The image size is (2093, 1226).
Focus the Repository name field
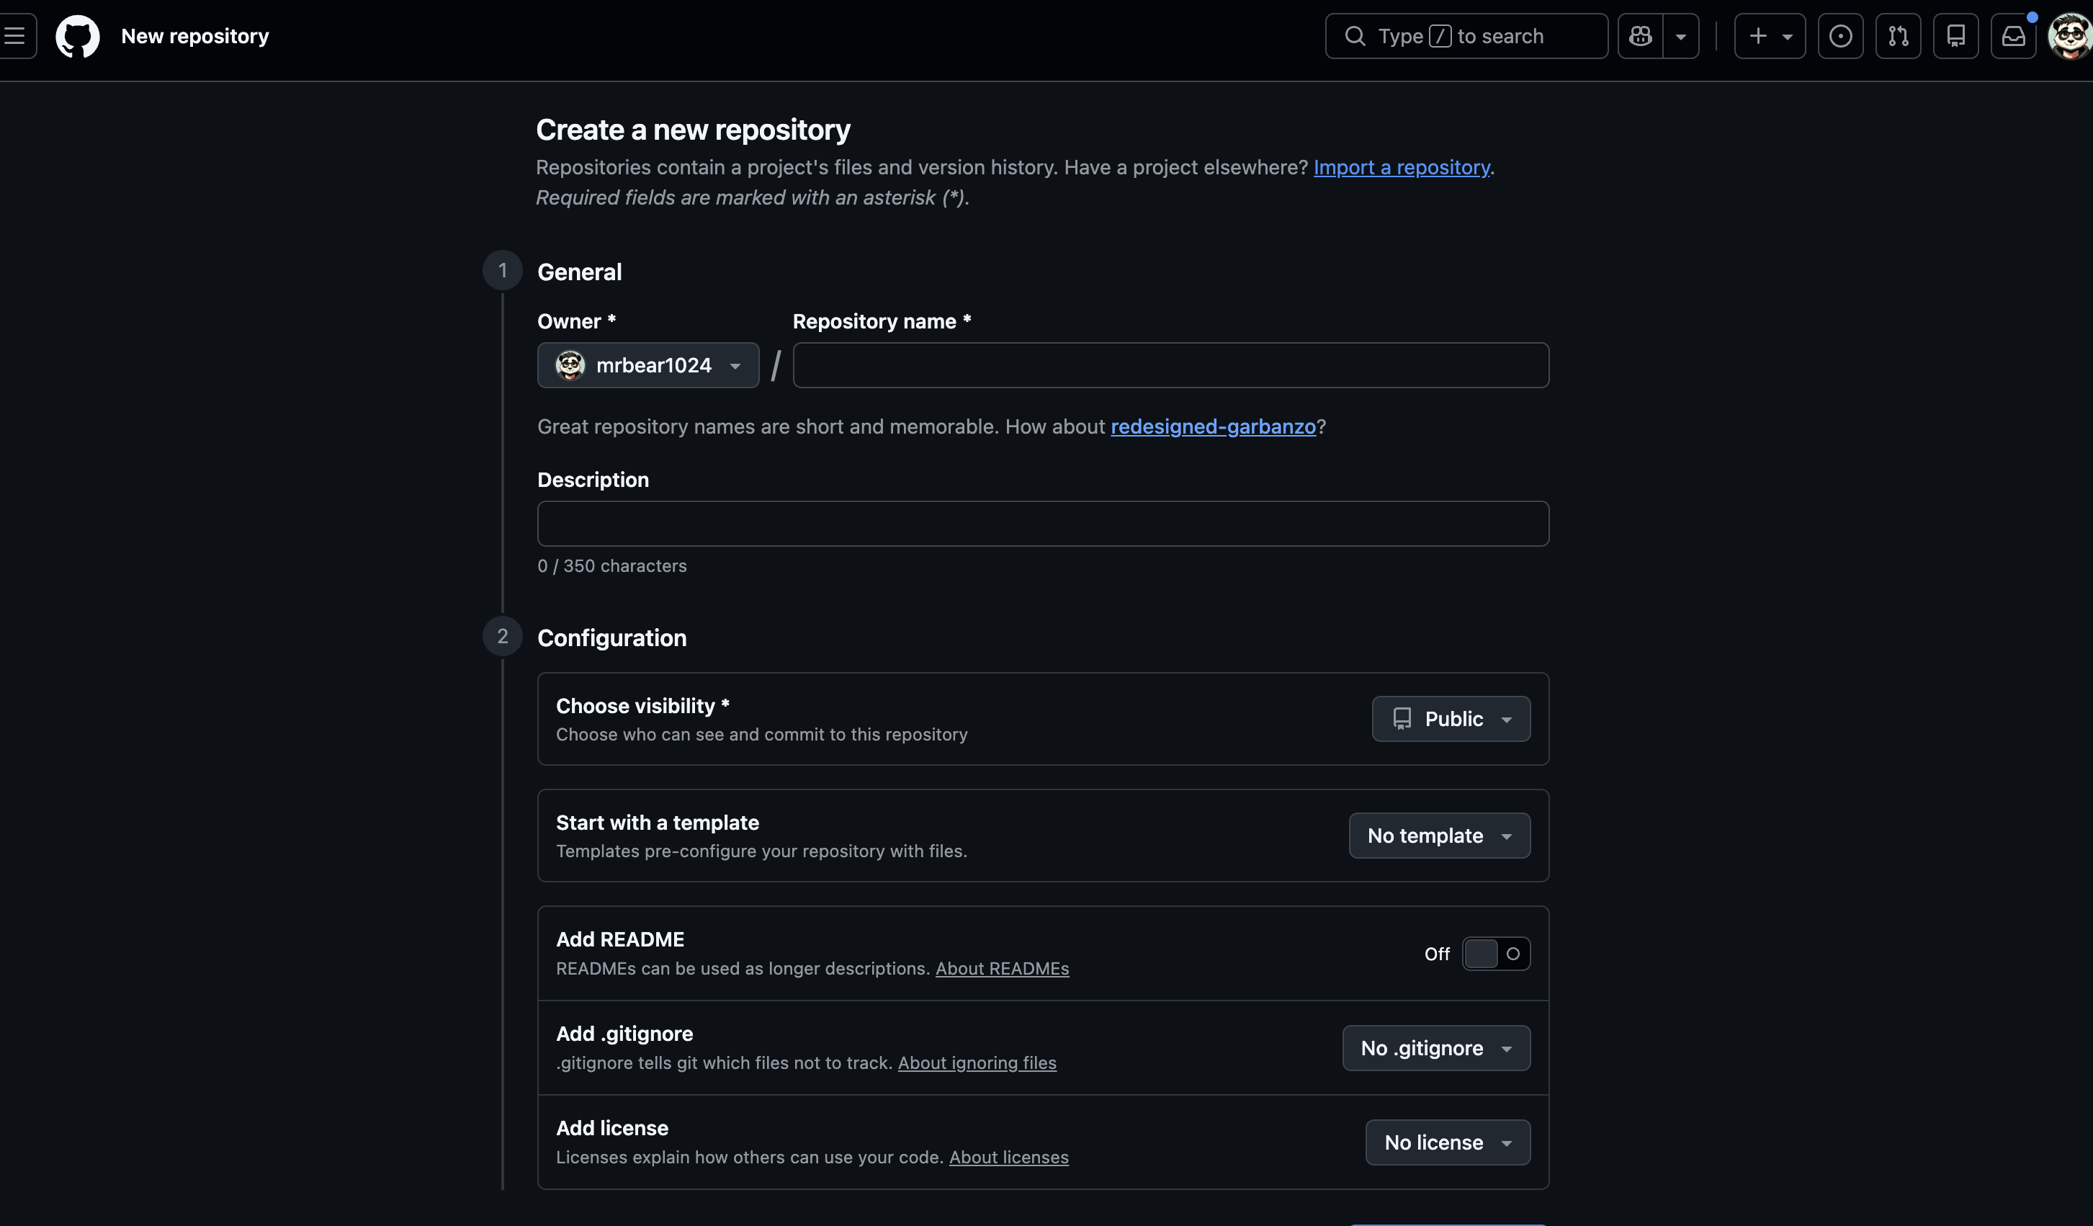pos(1171,364)
